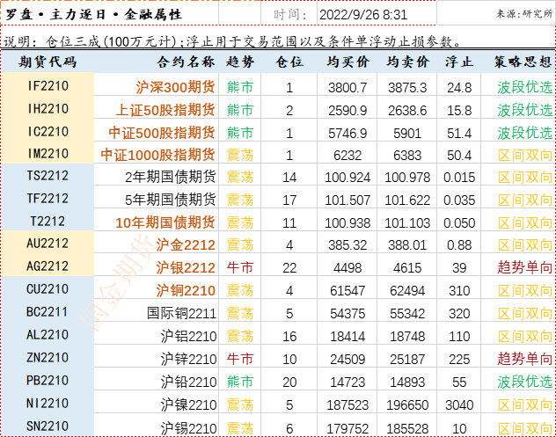The image size is (556, 437).
Task: Click the 说明 description line
Action: 232,42
